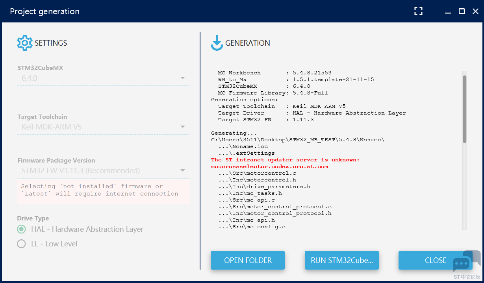The height and width of the screenshot is (283, 484).
Task: Click the ...\Inc\motorcontrol.h log line
Action: click(x=257, y=180)
